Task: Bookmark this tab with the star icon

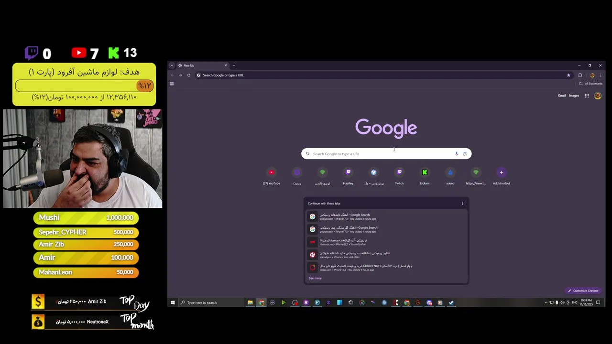Action: tap(568, 75)
